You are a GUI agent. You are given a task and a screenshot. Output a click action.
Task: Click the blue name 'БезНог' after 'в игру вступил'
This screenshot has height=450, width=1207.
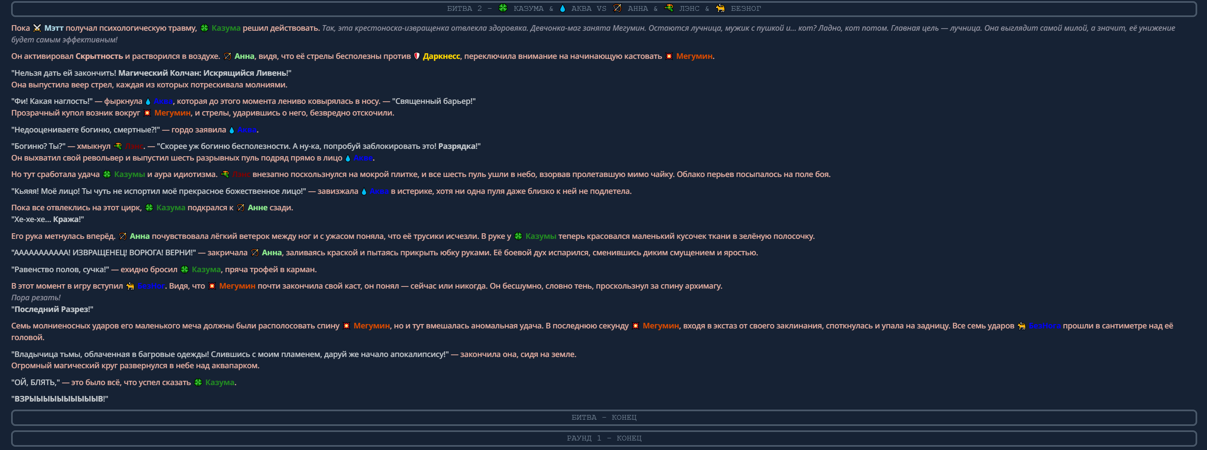[151, 286]
